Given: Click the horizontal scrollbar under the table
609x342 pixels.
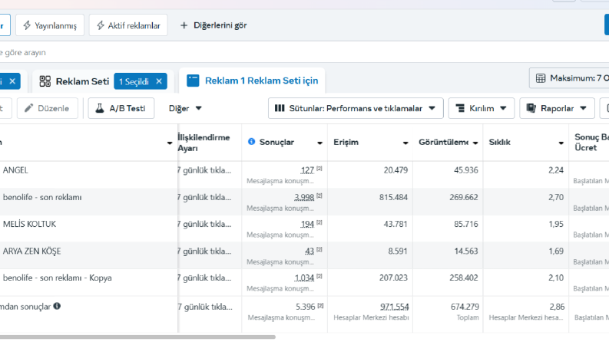Looking at the screenshot, I should click(x=138, y=337).
